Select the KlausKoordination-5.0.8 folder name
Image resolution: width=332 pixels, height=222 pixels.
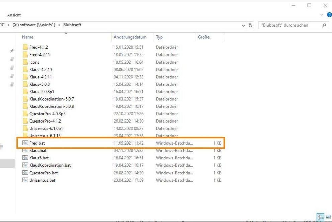tap(52, 107)
